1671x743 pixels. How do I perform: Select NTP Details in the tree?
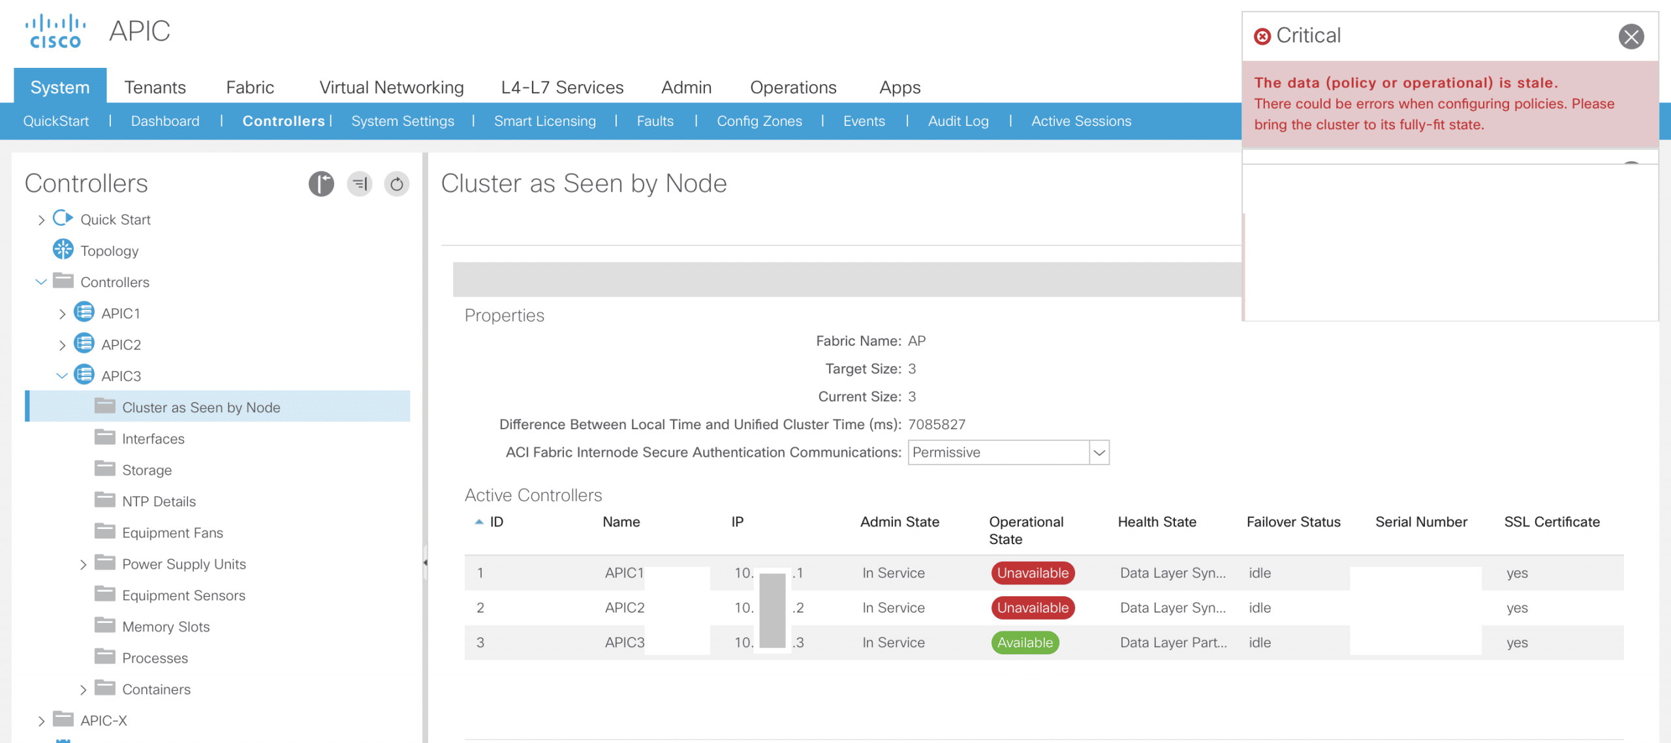click(159, 501)
